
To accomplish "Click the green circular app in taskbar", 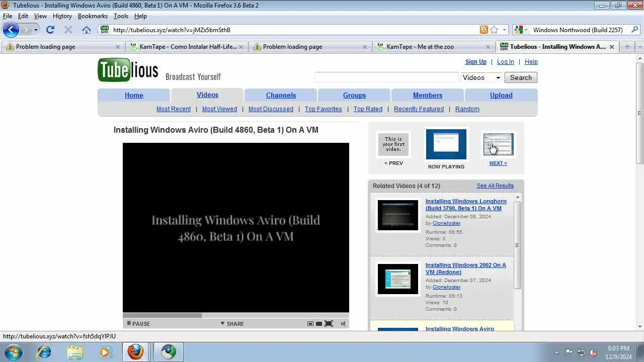I will tap(169, 352).
